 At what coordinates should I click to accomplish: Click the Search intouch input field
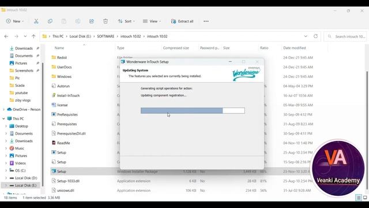tap(345, 36)
